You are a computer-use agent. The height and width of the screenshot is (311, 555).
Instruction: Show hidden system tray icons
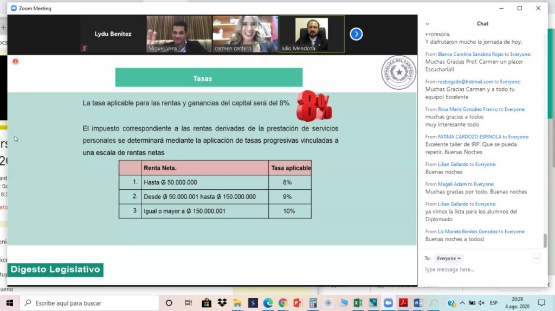point(461,303)
